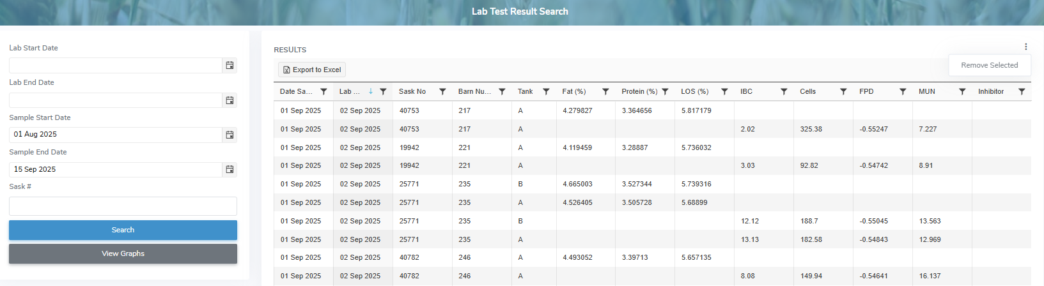
Task: Select the first row with Sask No 40753
Action: (x=409, y=110)
